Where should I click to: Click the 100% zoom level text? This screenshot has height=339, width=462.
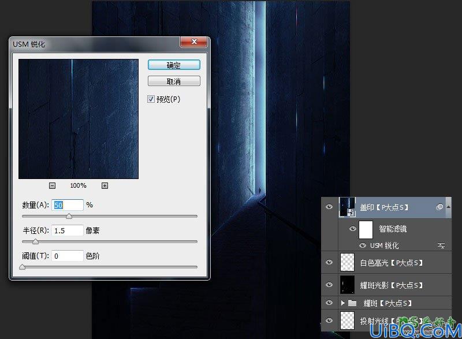coord(79,185)
